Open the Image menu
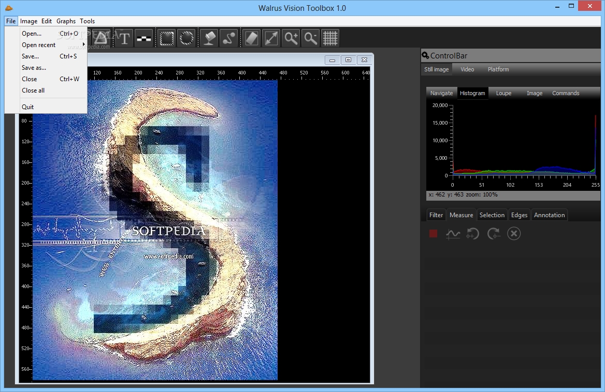Image resolution: width=605 pixels, height=392 pixels. point(28,21)
